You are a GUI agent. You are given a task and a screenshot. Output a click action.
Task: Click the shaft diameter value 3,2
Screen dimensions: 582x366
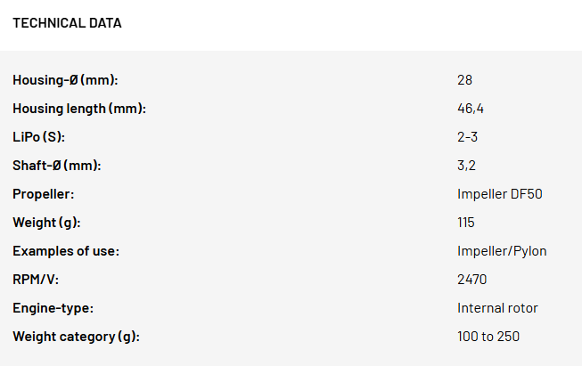pyautogui.click(x=466, y=166)
